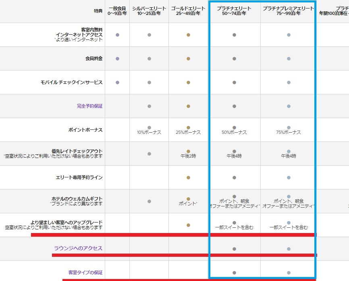Click ゴールドエリート dot in 完全予約保証 row
The image size is (349, 281).
pyautogui.click(x=188, y=106)
